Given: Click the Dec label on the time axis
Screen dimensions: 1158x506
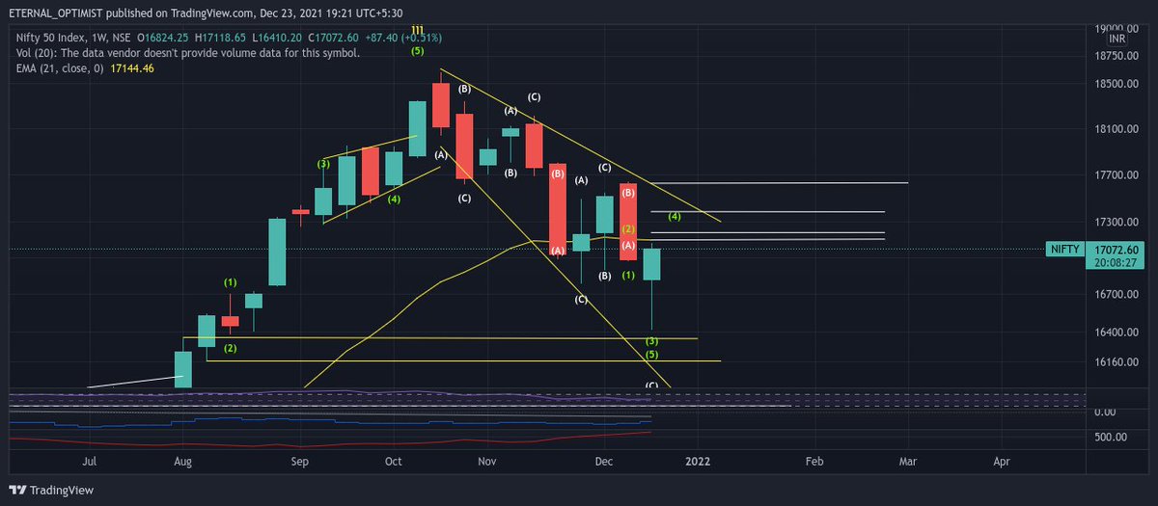Looking at the screenshot, I should pos(604,462).
